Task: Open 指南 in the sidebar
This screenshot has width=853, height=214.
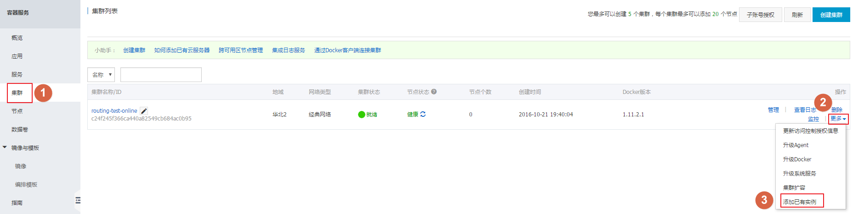Action: tap(17, 203)
